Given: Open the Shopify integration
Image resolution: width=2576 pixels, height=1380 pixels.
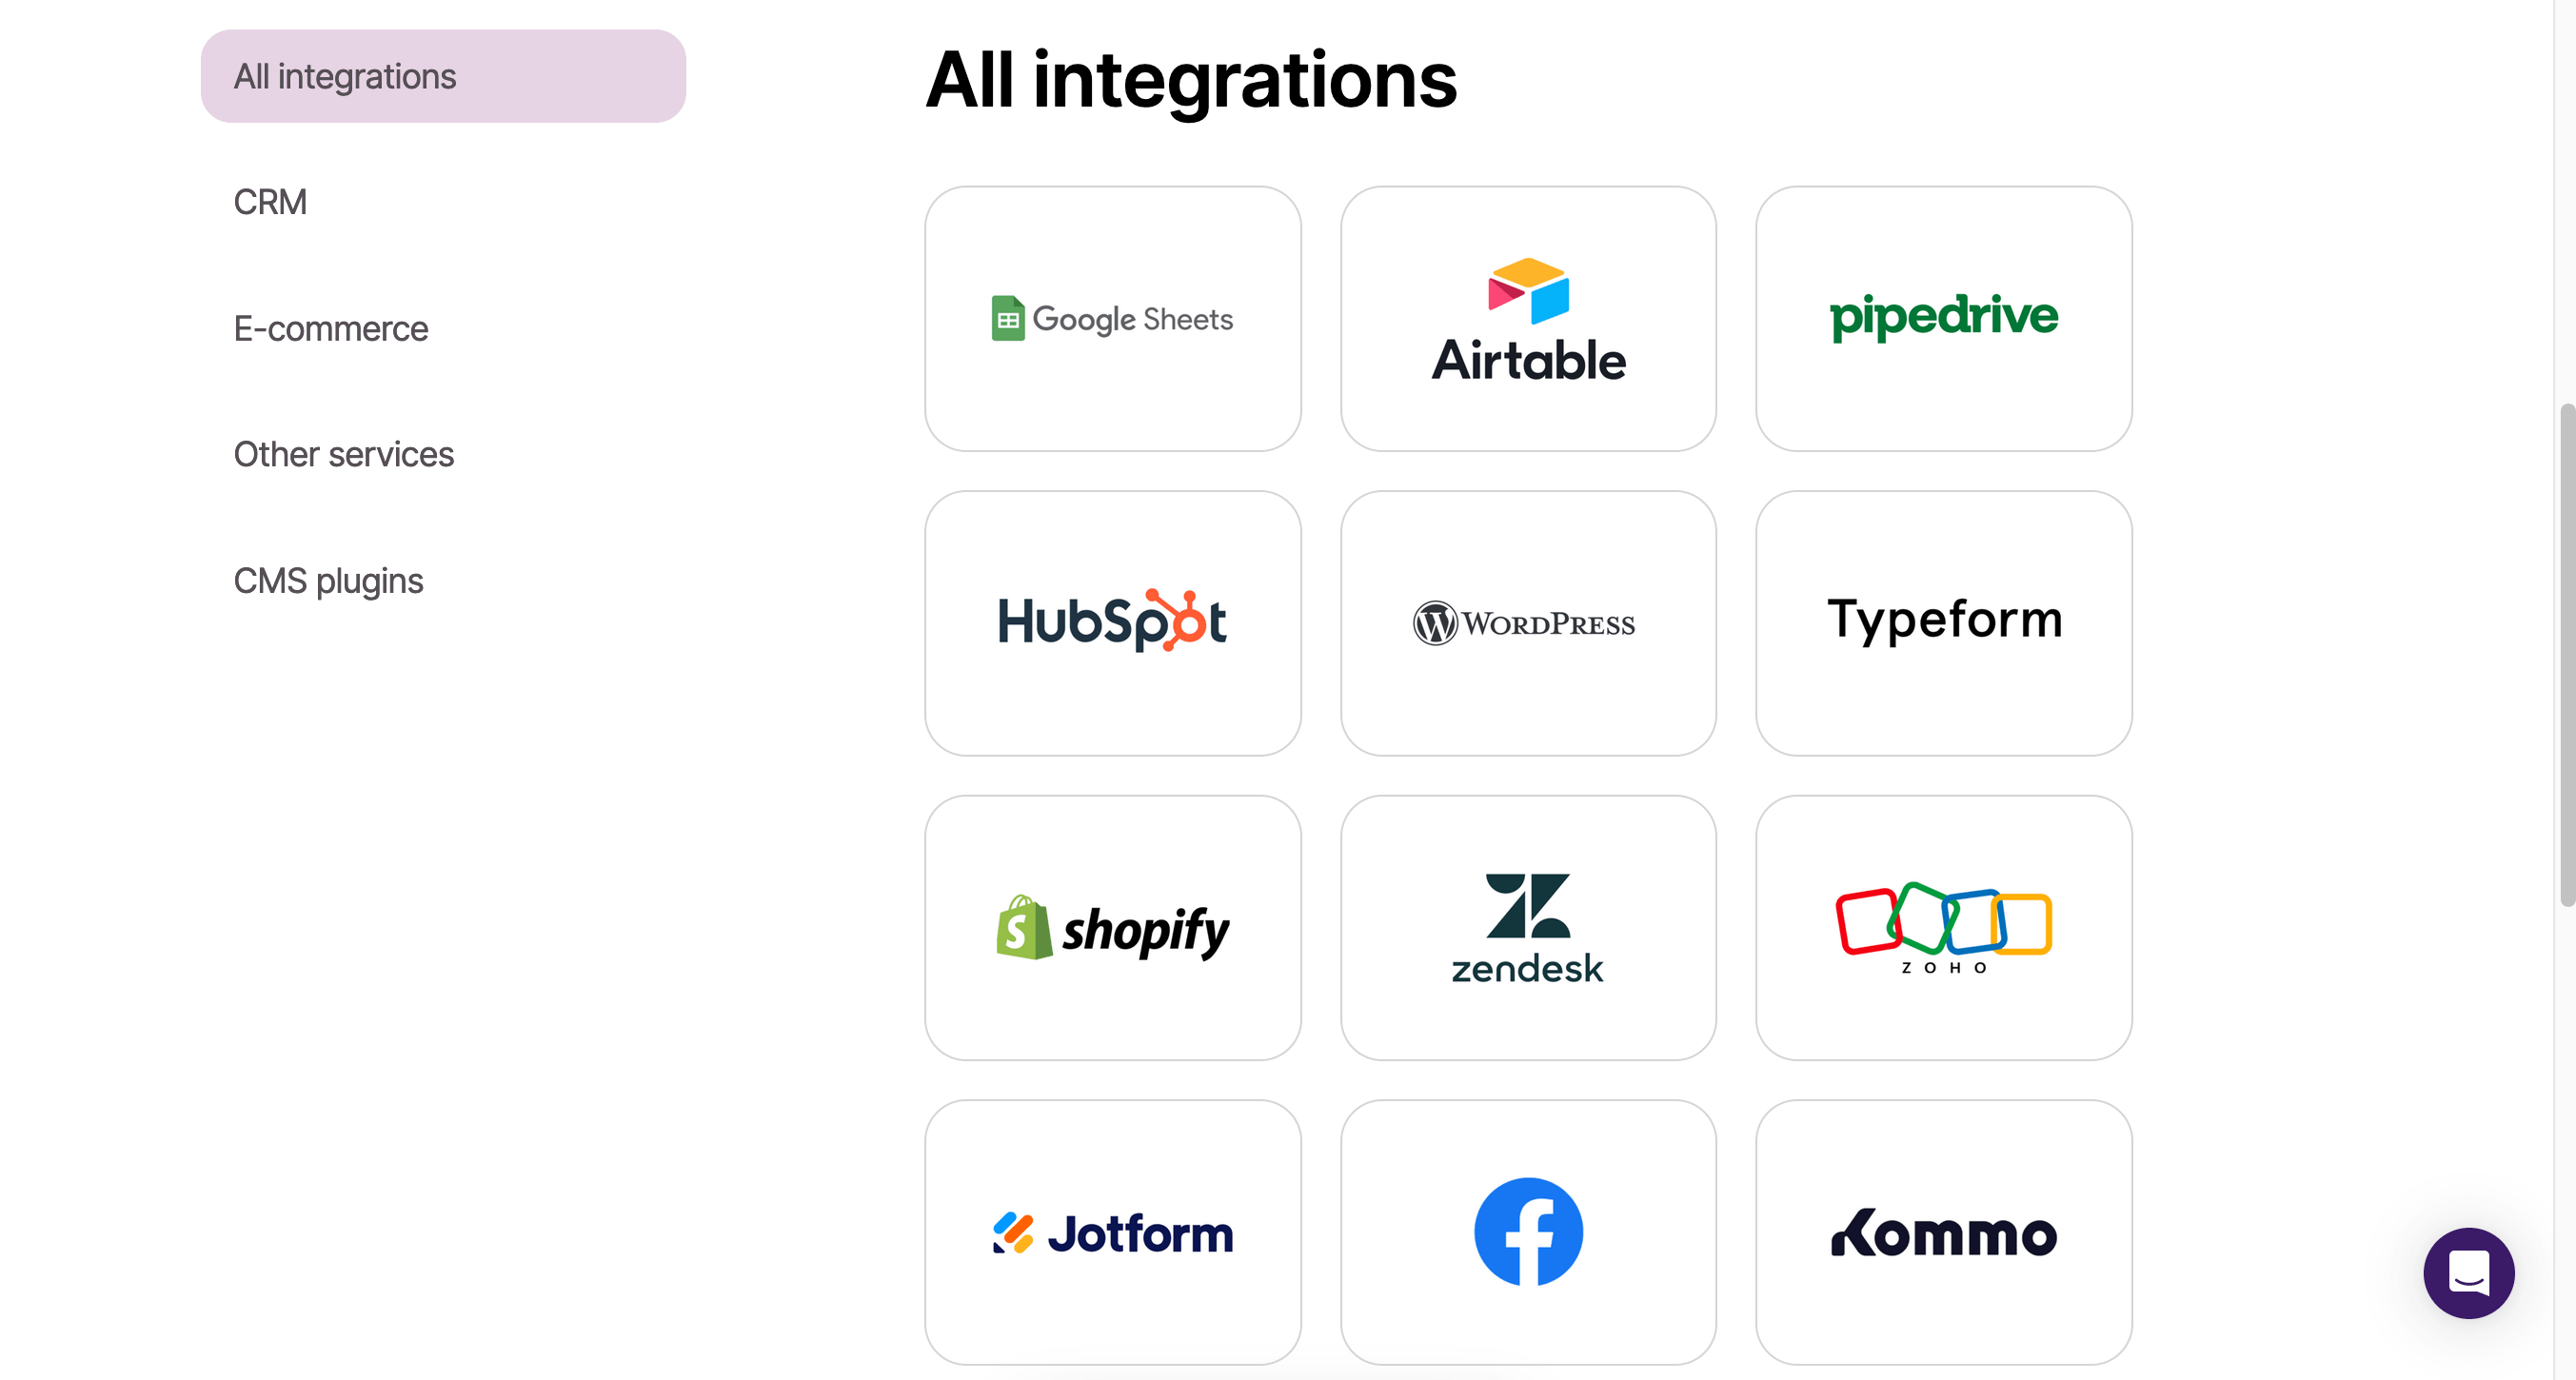Looking at the screenshot, I should [1113, 927].
